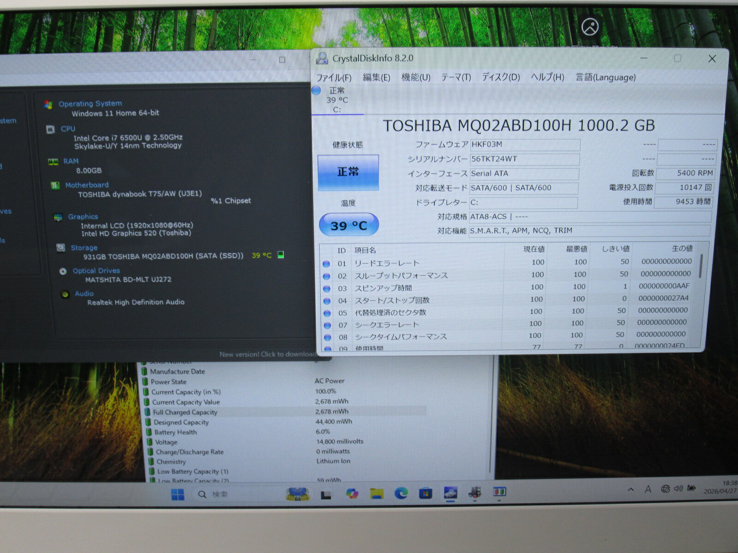
Task: Click the serial number field 56TKT24WT
Action: click(524, 159)
